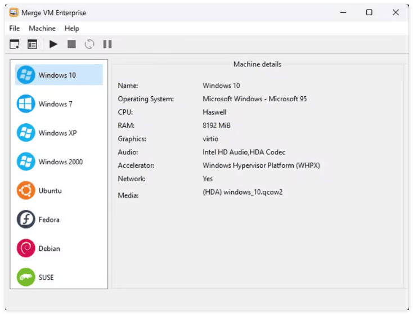Click 'Windows Hypervisor Platform (WHPX)' value
The width and height of the screenshot is (413, 314).
click(x=261, y=165)
